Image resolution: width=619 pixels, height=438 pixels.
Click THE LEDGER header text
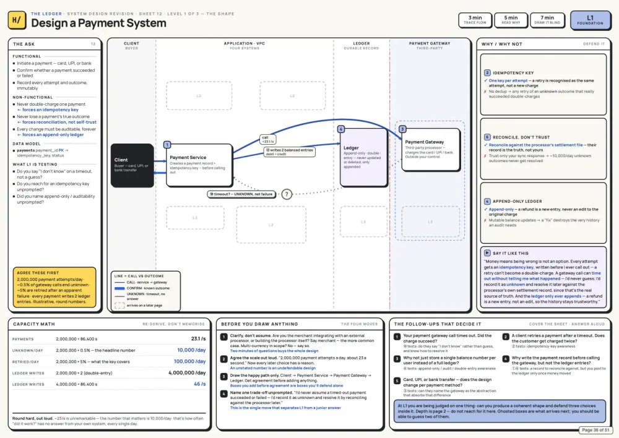tap(46, 14)
